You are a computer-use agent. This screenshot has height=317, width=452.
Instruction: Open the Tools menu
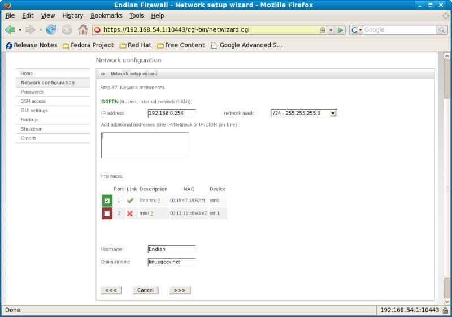136,16
